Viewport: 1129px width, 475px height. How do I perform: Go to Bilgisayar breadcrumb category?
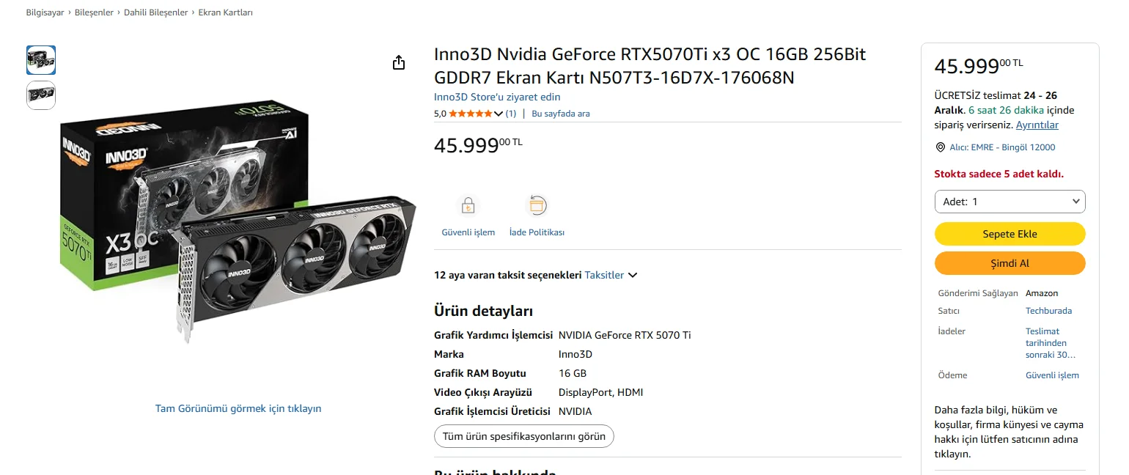click(45, 12)
